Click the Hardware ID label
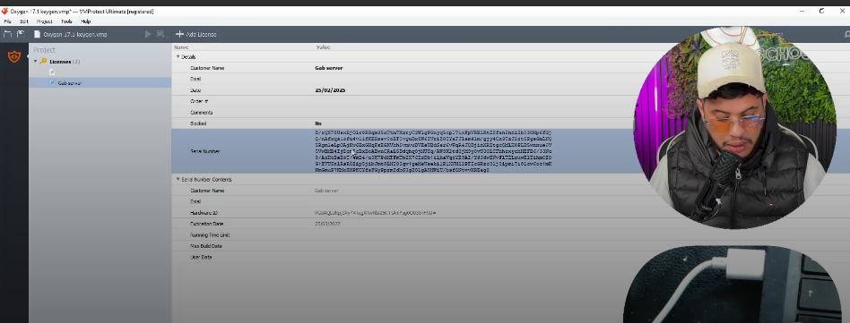The height and width of the screenshot is (323, 850). pos(204,213)
